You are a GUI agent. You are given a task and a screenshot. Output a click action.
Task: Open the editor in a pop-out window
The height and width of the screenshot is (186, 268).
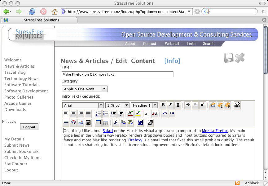pyautogui.click(x=150, y=122)
